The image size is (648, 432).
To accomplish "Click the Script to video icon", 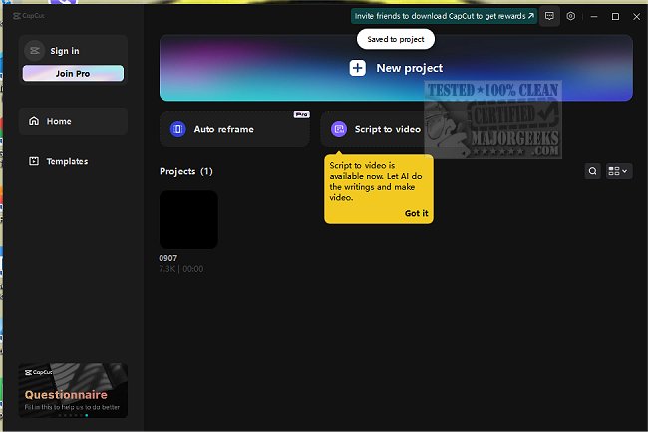I will coord(339,129).
